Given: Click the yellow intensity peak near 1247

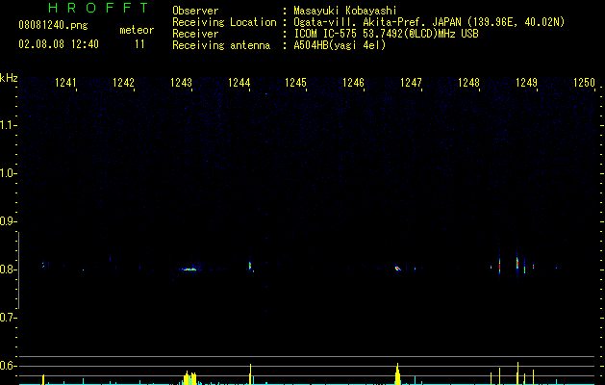Looking at the screenshot, I should click(398, 373).
